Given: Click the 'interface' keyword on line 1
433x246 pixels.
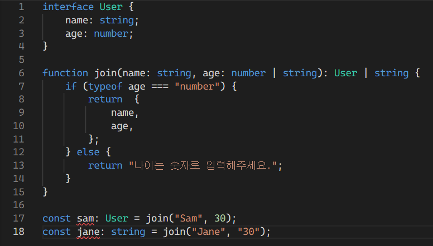Looking at the screenshot, I should coord(68,7).
